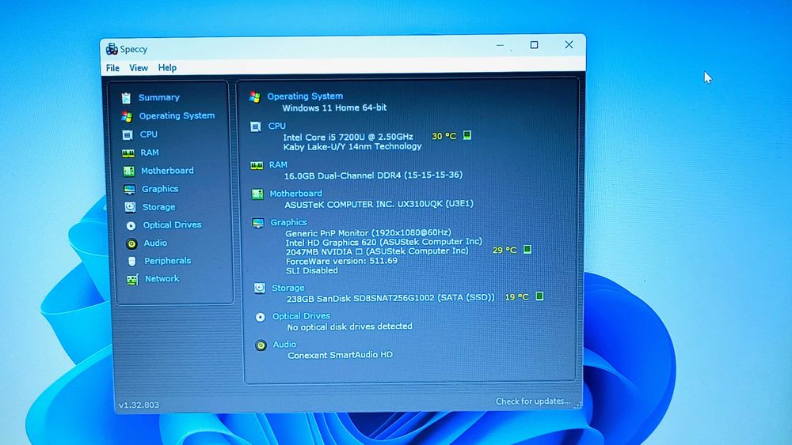Click the Motherboard icon in summary pane
The image size is (792, 445).
click(x=257, y=194)
